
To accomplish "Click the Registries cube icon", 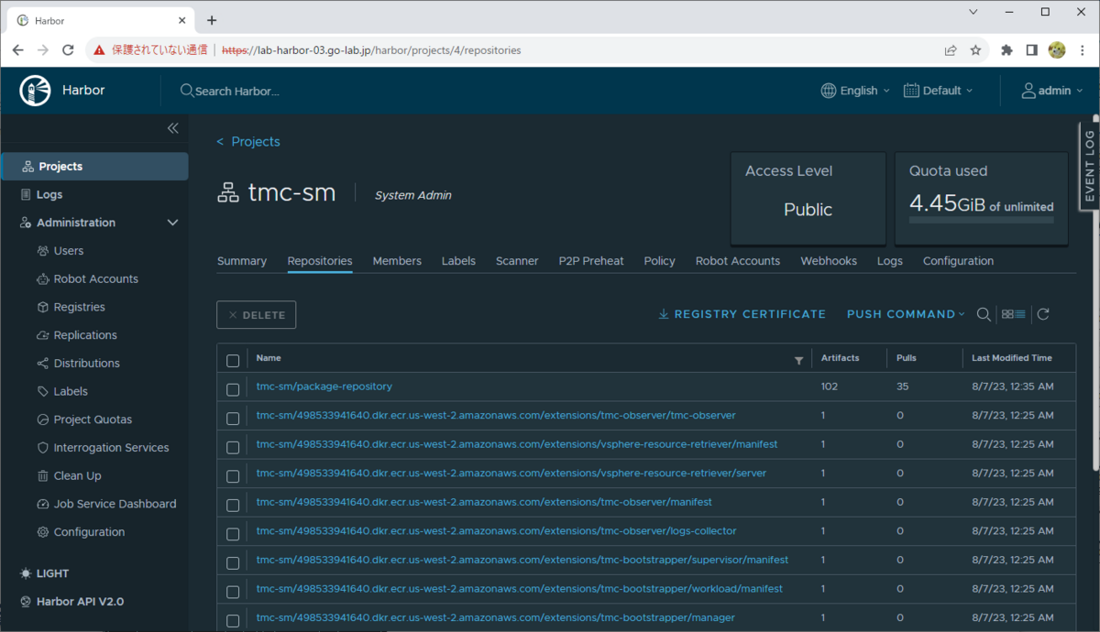I will tap(43, 308).
